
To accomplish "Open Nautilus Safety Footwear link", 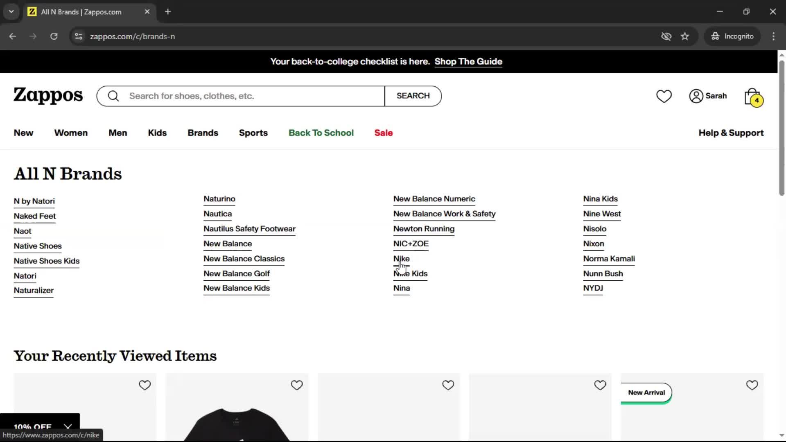I will click(x=249, y=229).
